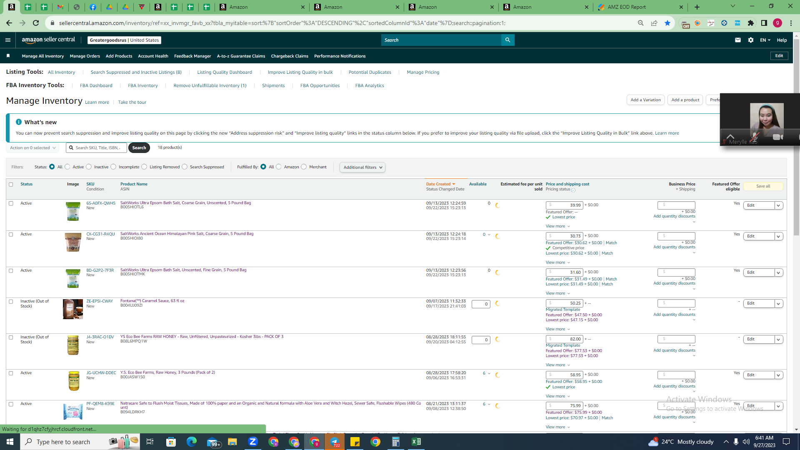Image resolution: width=800 pixels, height=450 pixels.
Task: Open Sticky Notes from the taskbar
Action: click(355, 442)
